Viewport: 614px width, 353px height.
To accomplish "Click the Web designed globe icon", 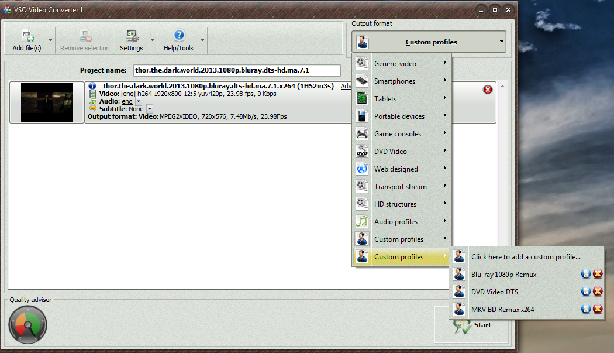I will 362,169.
